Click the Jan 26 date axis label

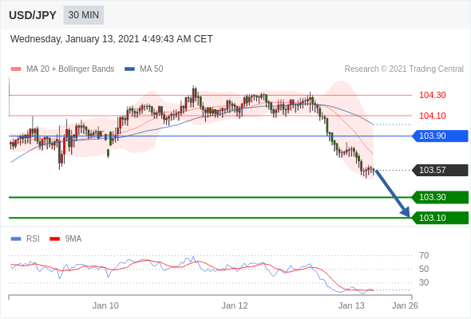[405, 305]
